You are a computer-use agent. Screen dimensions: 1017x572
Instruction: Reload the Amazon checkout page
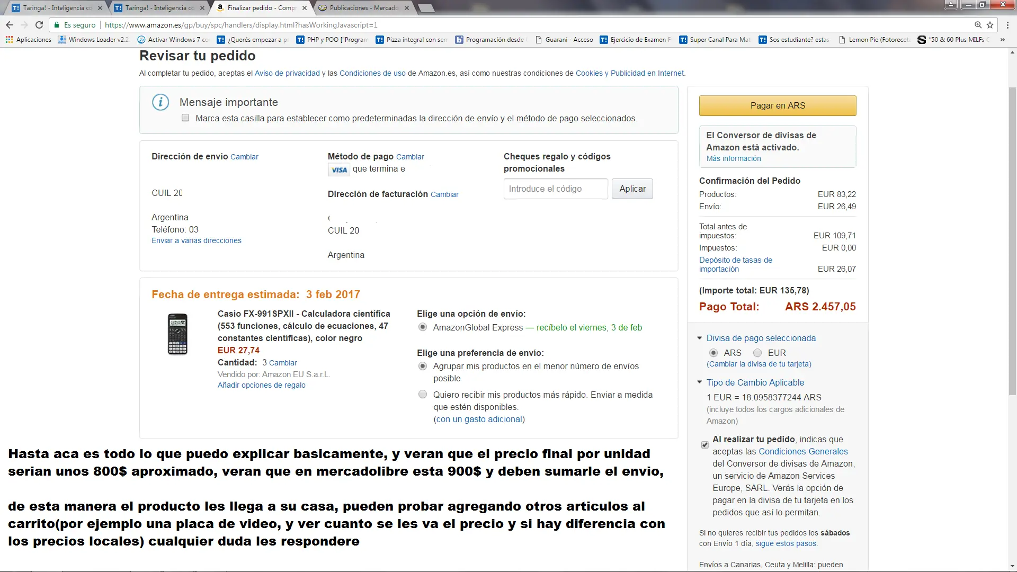tap(39, 25)
